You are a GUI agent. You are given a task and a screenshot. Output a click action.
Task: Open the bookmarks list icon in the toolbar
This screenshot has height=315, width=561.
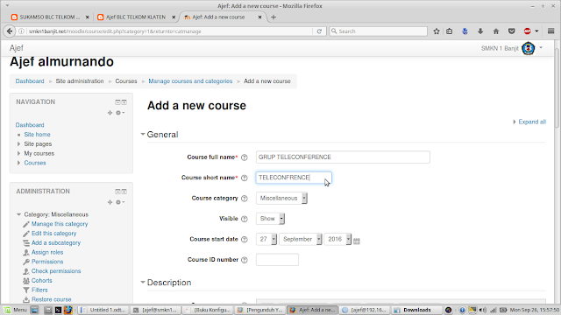[x=450, y=31]
